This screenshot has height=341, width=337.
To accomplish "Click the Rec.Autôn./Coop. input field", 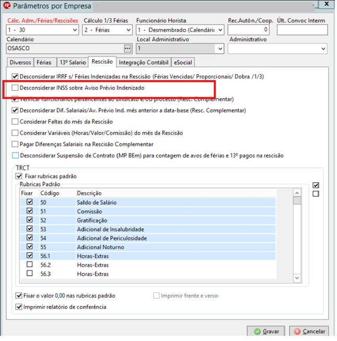I will point(248,30).
